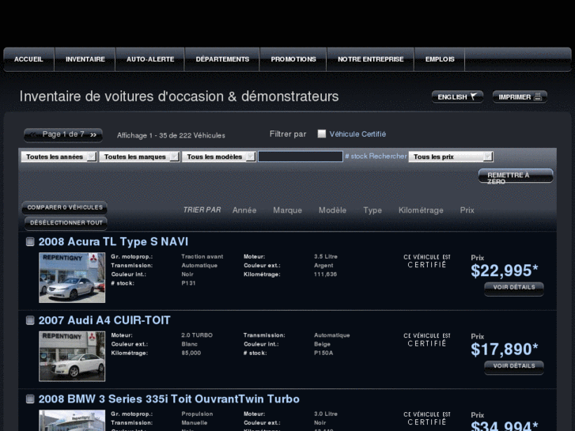Open the EMPLOIS menu item
Screen dimensions: 575x431
point(440,59)
